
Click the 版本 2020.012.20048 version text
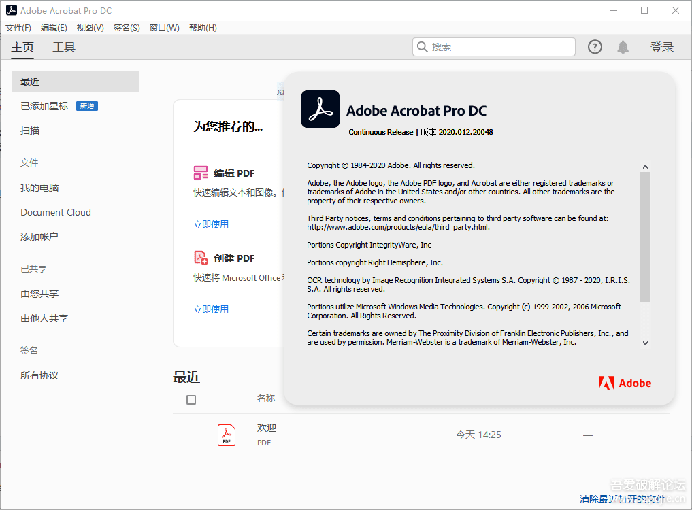[457, 132]
